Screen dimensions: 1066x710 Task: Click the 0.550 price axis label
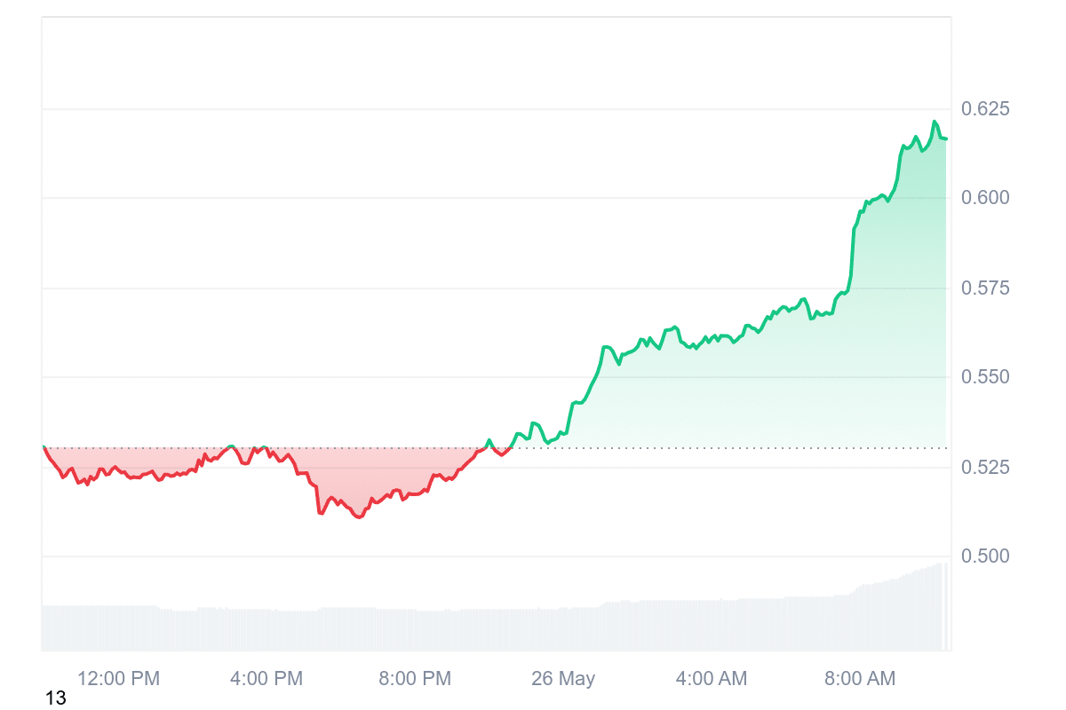click(986, 377)
